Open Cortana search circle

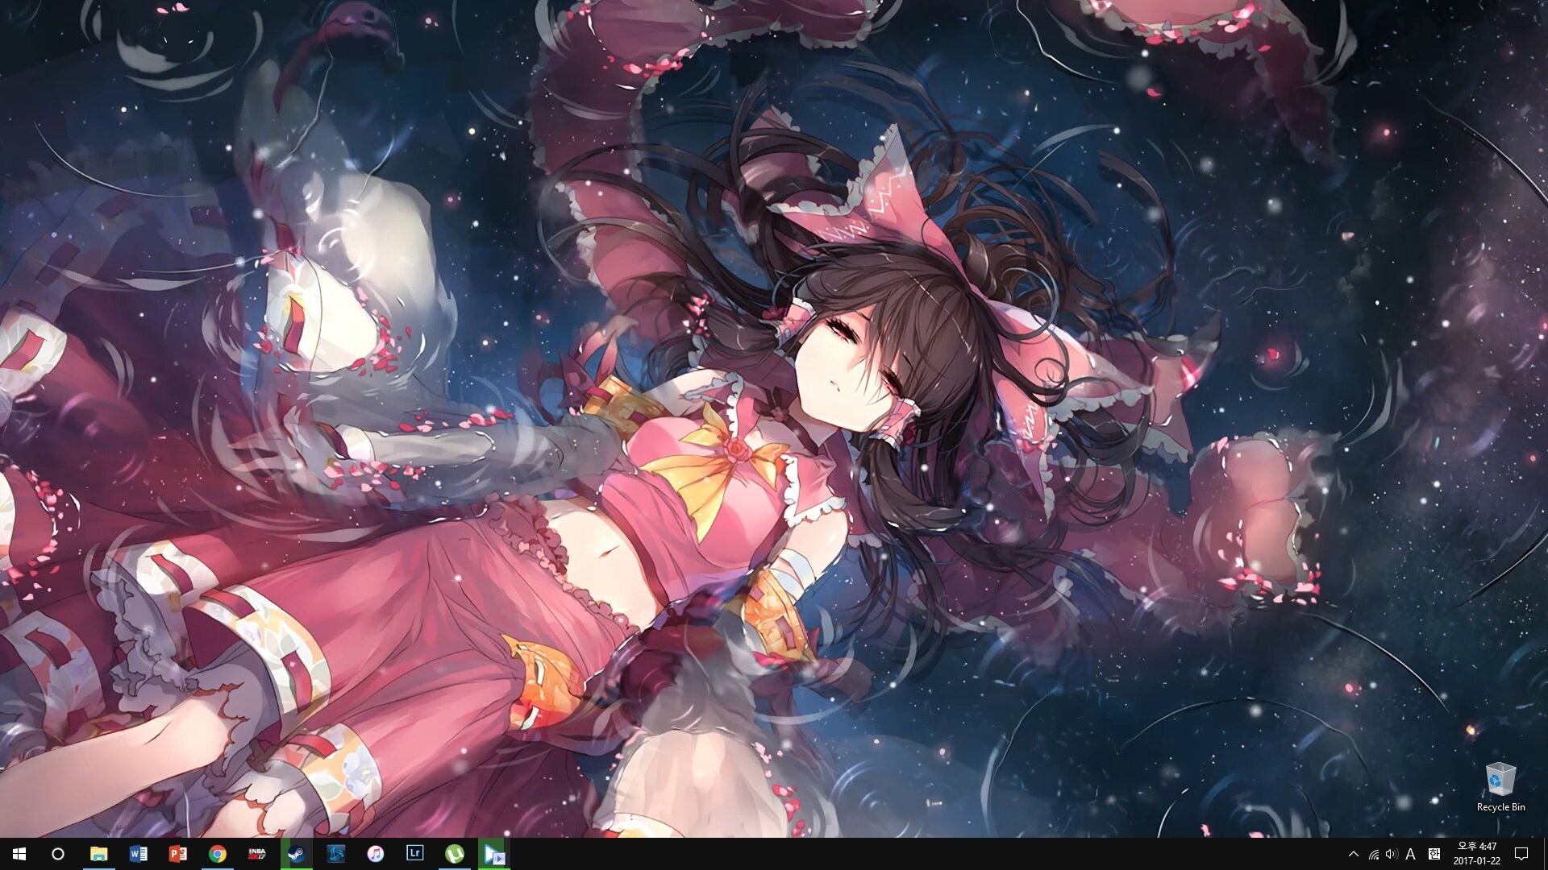[58, 854]
